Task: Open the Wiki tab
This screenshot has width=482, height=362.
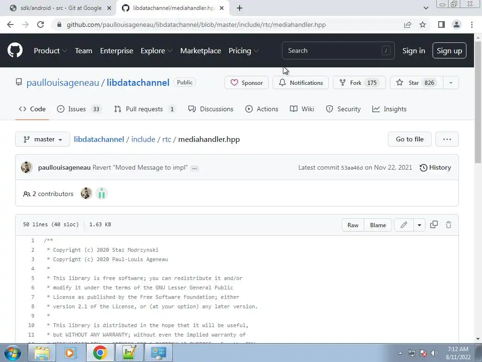Action: click(x=302, y=109)
